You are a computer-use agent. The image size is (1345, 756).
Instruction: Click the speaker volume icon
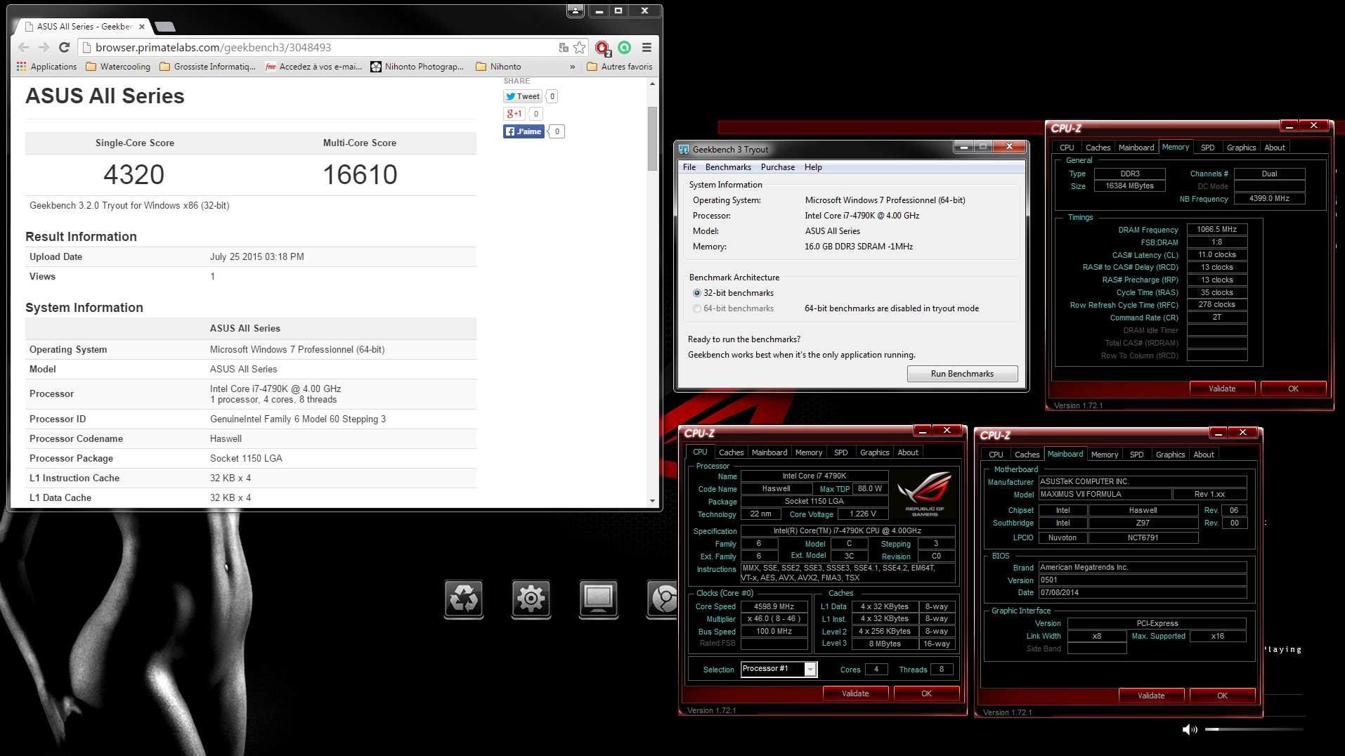click(1190, 729)
